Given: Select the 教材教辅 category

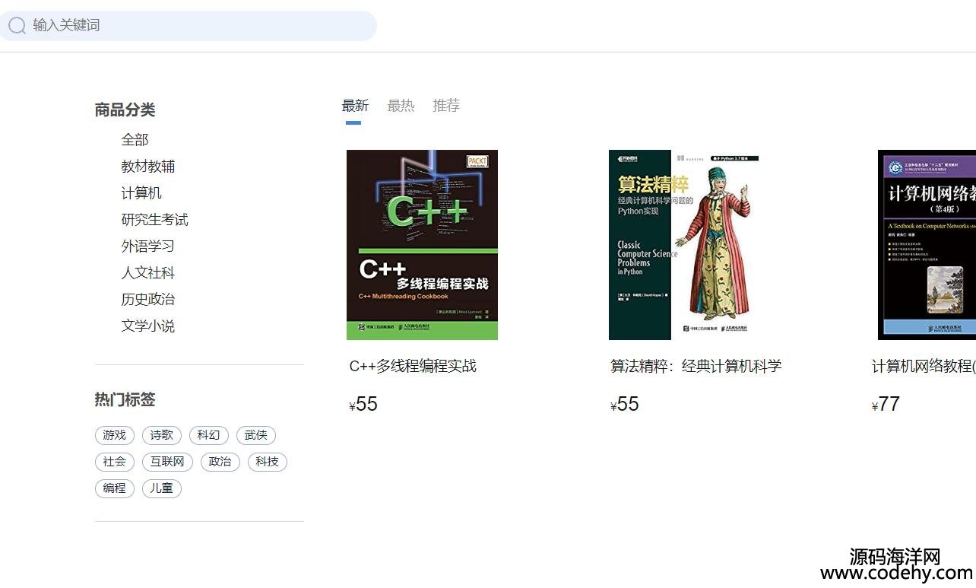Looking at the screenshot, I should coord(148,167).
